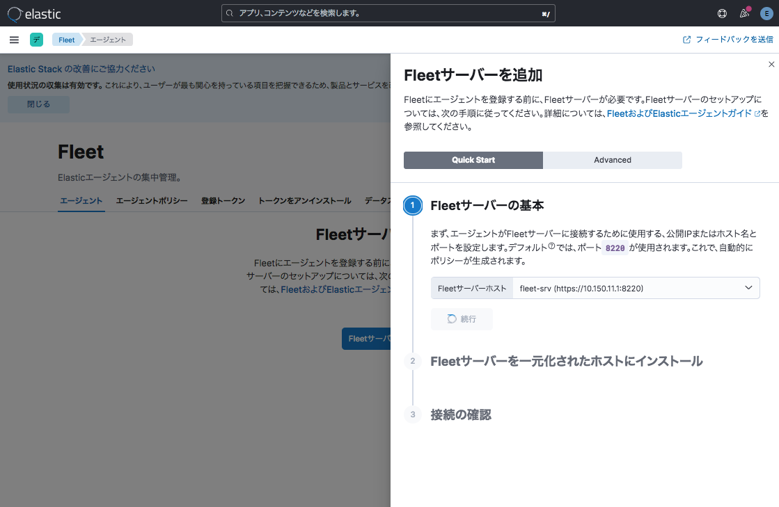The height and width of the screenshot is (507, 779).
Task: Open the green space selector avatar
Action: (36, 40)
